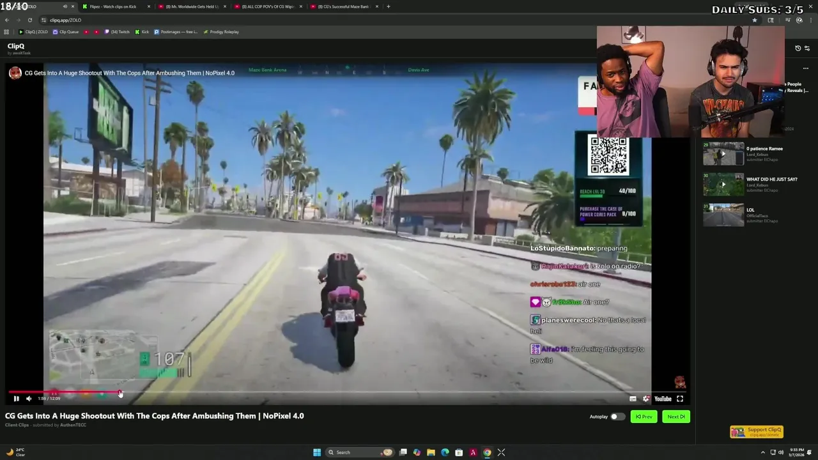
Task: Select 'WHAT DID HE JUST SAY?' title text
Action: click(x=771, y=180)
